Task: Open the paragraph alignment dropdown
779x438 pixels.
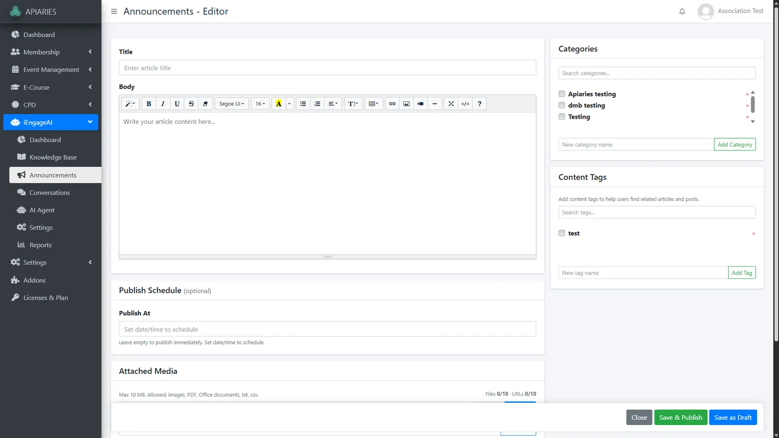Action: click(333, 104)
